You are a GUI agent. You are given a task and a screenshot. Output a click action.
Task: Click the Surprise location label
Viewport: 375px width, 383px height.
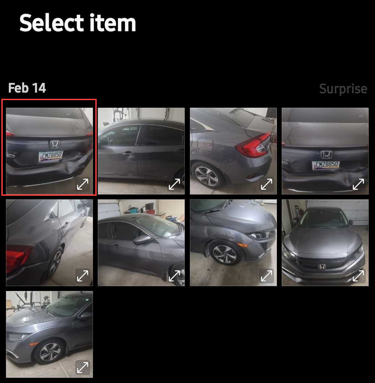343,88
